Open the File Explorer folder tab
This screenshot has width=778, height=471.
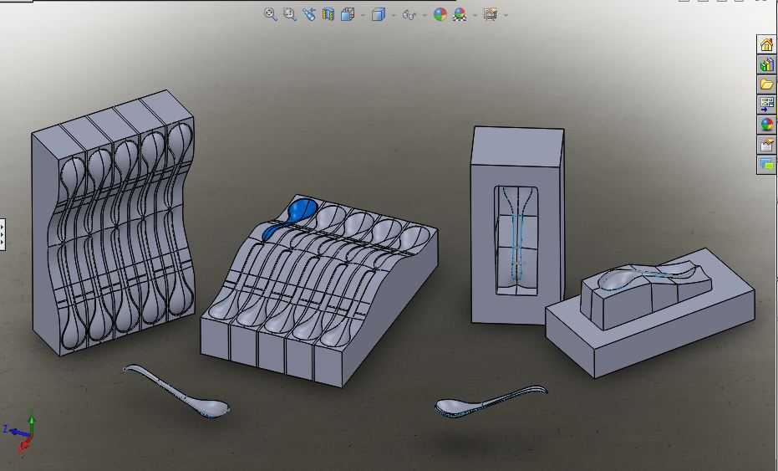(x=766, y=84)
